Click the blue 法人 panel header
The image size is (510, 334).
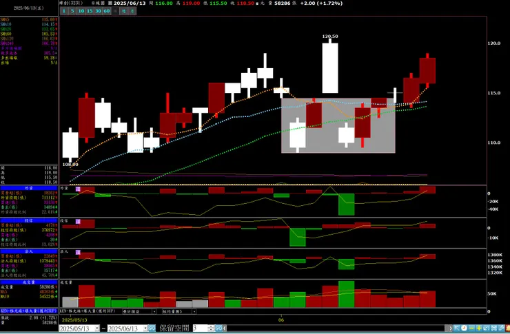click(29, 251)
